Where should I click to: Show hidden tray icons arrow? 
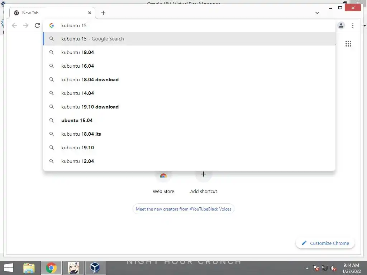point(307,268)
